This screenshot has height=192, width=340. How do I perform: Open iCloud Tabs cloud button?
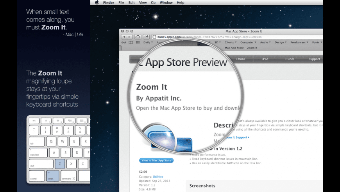click(x=138, y=37)
